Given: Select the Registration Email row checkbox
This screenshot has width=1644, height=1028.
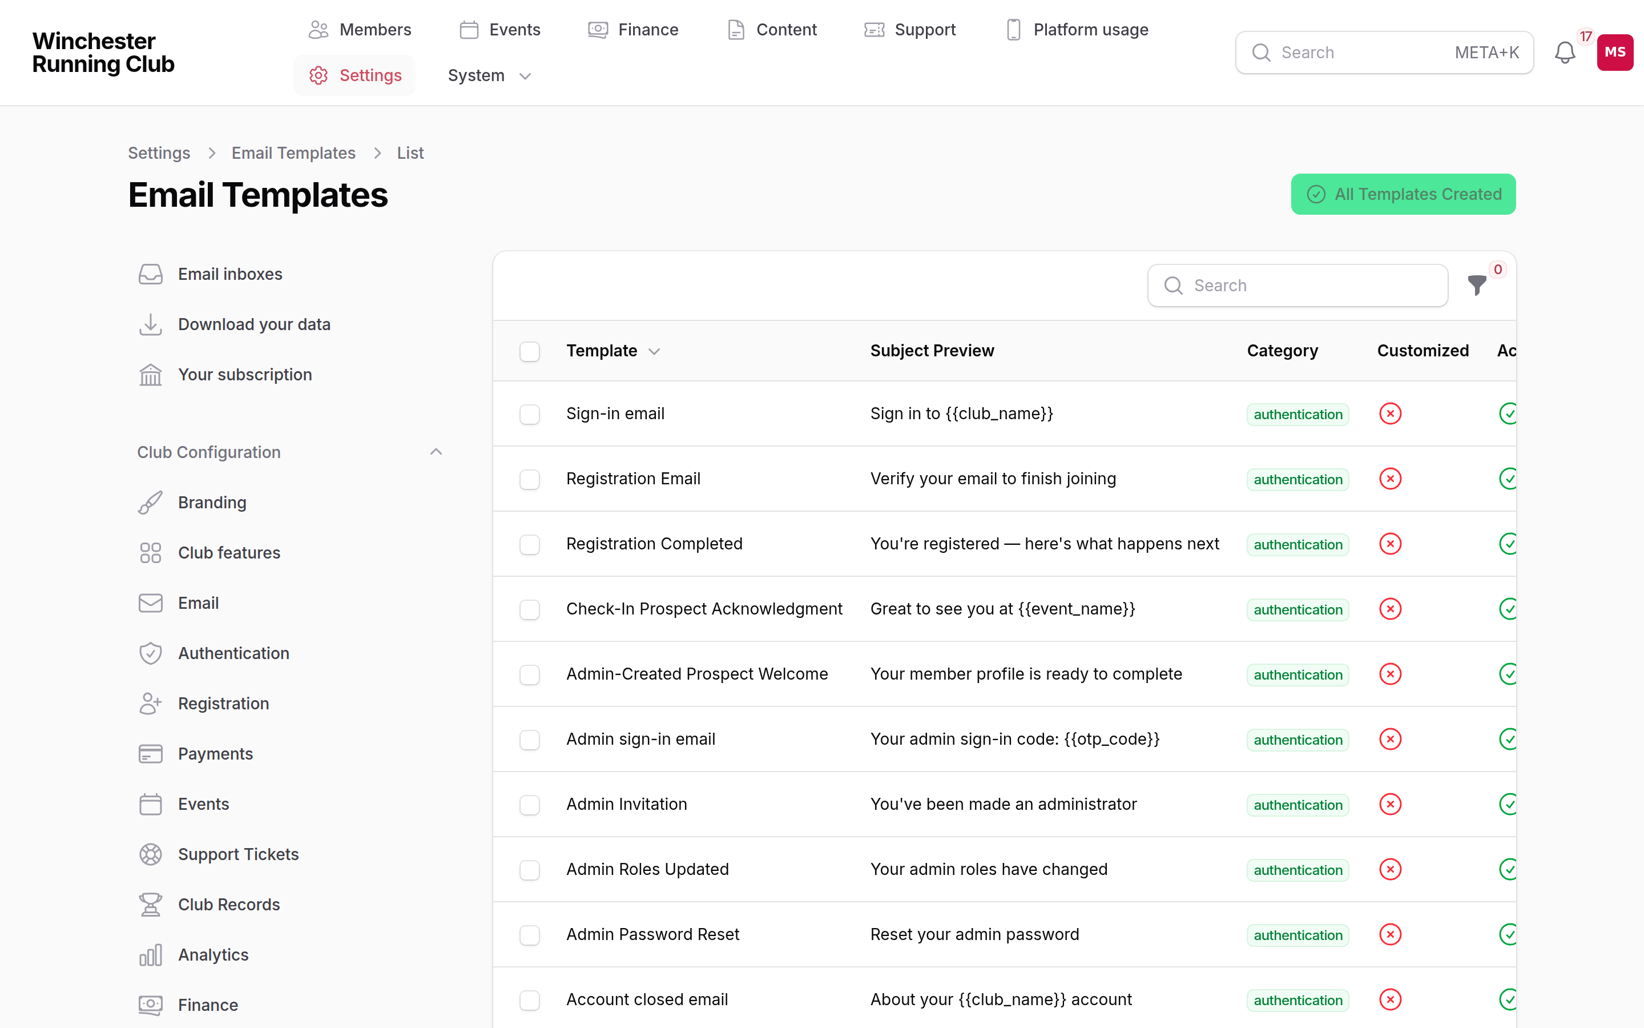Looking at the screenshot, I should coord(529,479).
